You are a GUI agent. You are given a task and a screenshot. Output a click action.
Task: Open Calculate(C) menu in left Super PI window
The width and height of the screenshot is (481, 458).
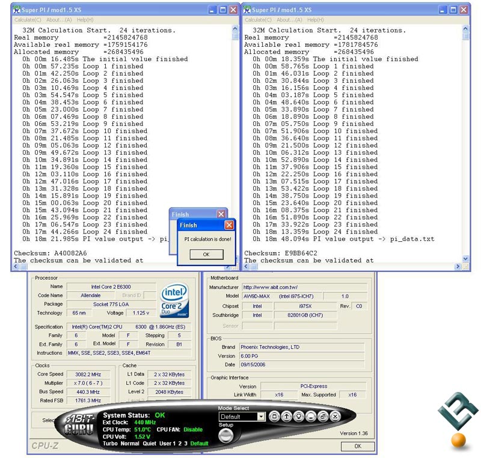tap(28, 20)
